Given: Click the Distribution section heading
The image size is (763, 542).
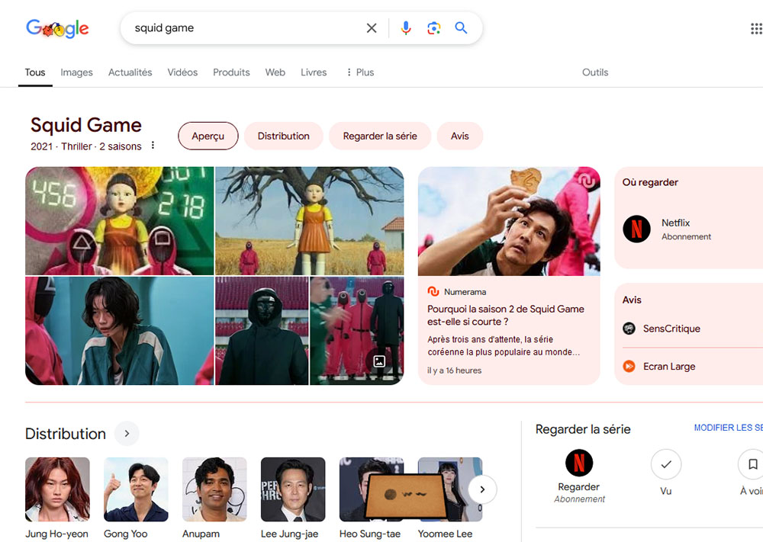Looking at the screenshot, I should click(65, 434).
